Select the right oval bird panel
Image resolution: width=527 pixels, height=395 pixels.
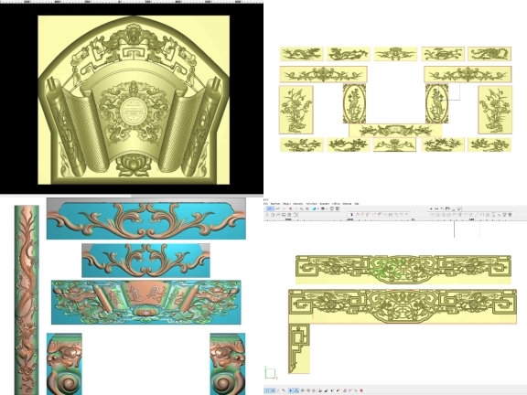pyautogui.click(x=436, y=103)
